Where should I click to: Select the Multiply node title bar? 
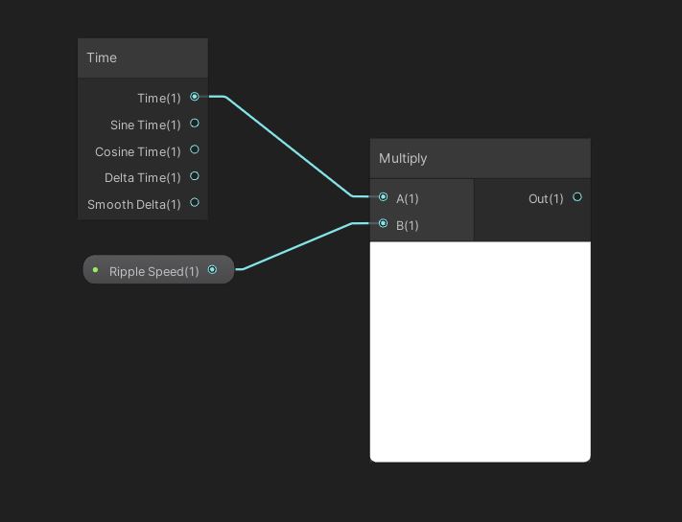click(x=480, y=158)
